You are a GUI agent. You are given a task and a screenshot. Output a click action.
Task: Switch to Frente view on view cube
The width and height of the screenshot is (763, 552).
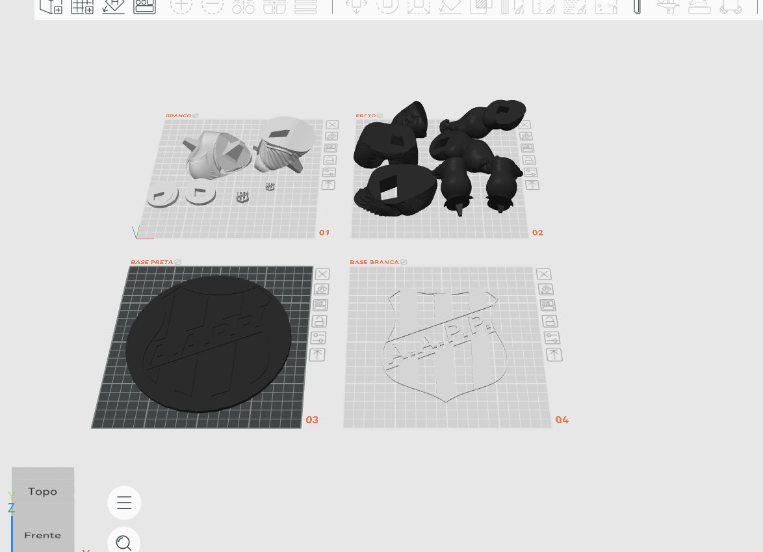pyautogui.click(x=43, y=535)
